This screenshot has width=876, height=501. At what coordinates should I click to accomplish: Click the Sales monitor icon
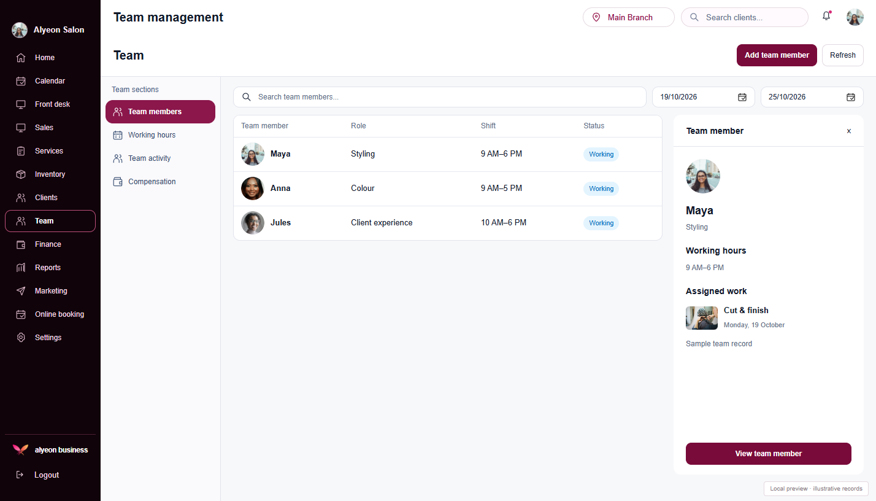tap(21, 128)
